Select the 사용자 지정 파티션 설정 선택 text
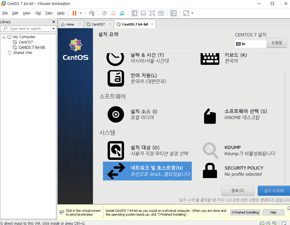Image resolution: width=290 pixels, height=225 pixels. pyautogui.click(x=160, y=154)
